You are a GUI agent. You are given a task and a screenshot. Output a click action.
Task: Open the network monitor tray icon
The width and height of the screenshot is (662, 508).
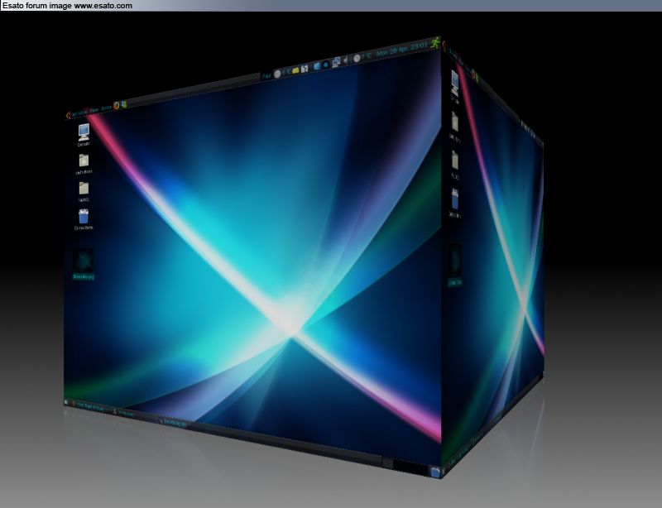click(x=336, y=63)
